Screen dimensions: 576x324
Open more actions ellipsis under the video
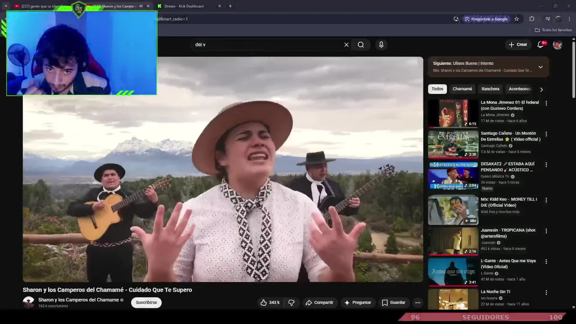418,302
